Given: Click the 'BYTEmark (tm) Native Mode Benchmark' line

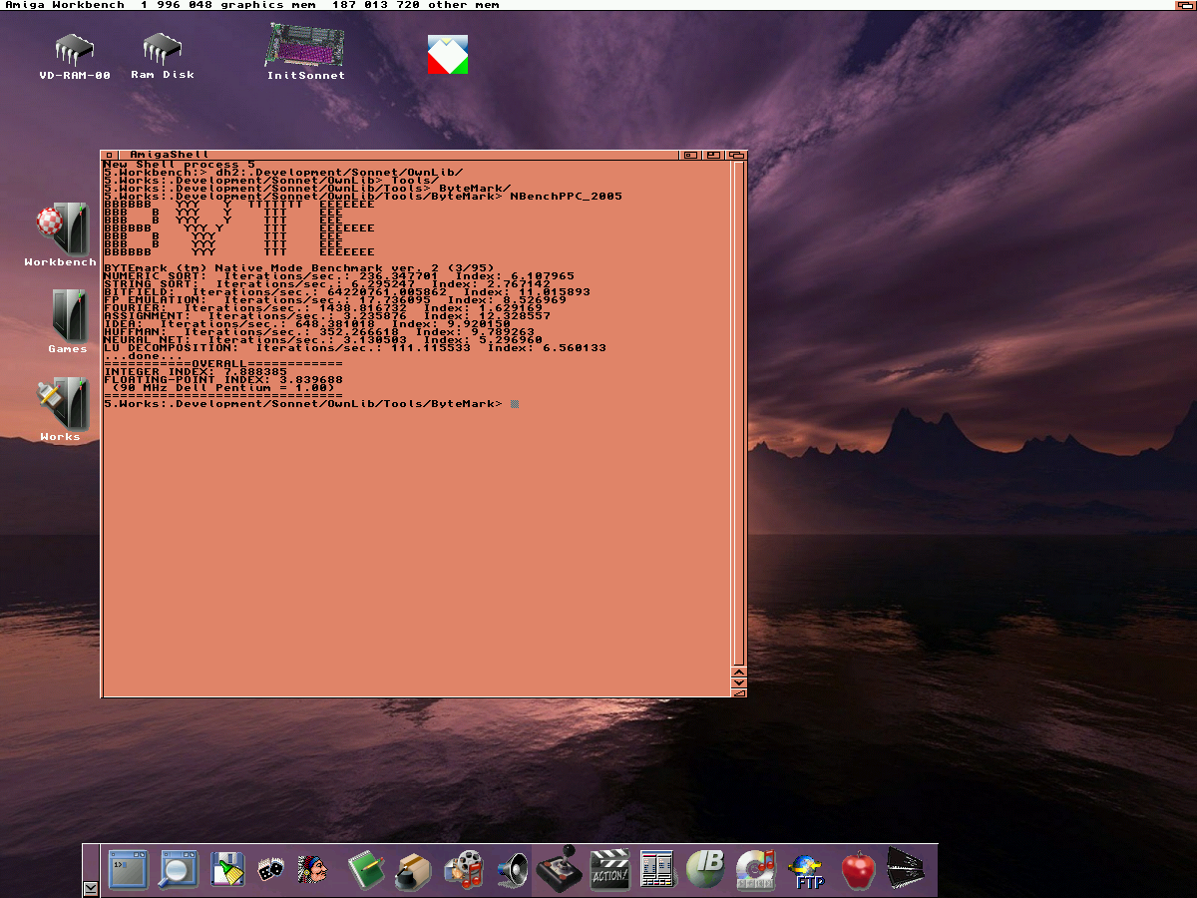Looking at the screenshot, I should click(x=299, y=267).
